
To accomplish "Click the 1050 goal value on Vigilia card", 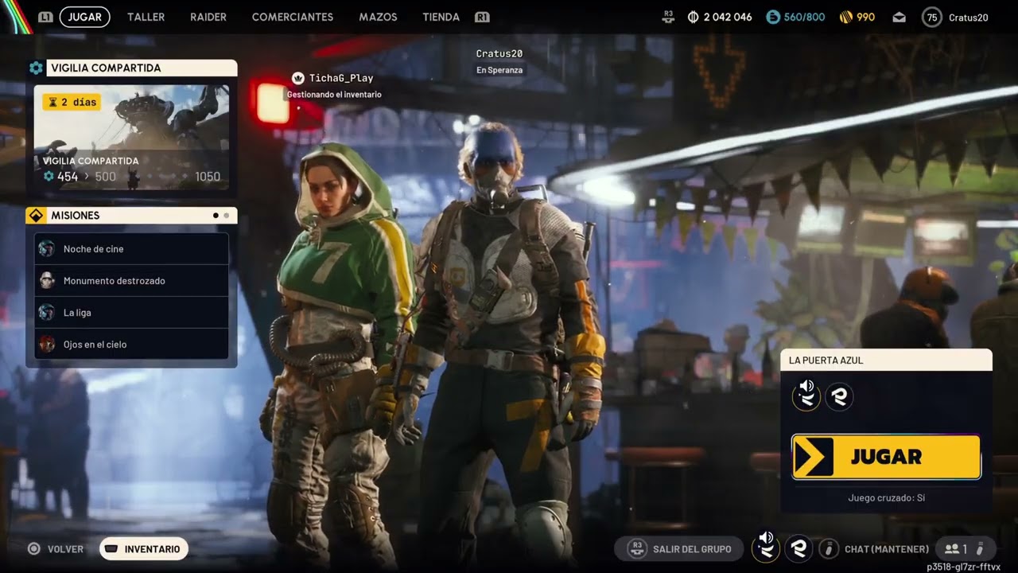I will point(208,177).
